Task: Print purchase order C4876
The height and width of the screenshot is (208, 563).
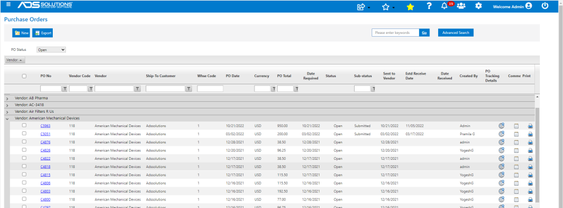Action: [531, 142]
